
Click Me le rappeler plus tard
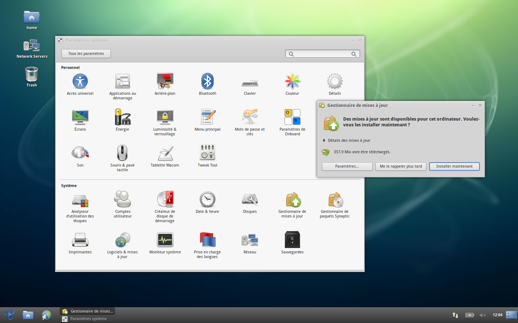(401, 167)
